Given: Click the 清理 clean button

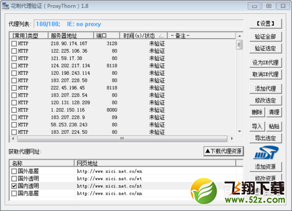Looking at the screenshot, I should tap(274, 112).
